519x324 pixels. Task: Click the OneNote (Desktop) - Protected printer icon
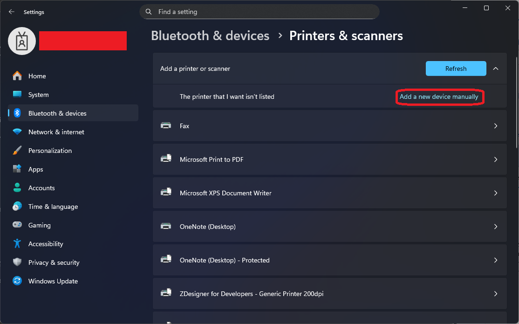[x=166, y=260]
